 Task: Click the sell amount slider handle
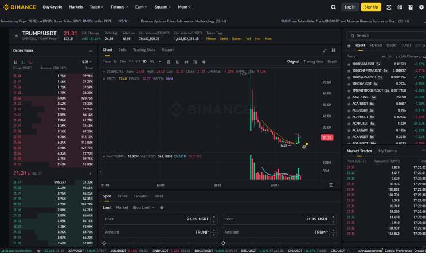tap(224, 243)
